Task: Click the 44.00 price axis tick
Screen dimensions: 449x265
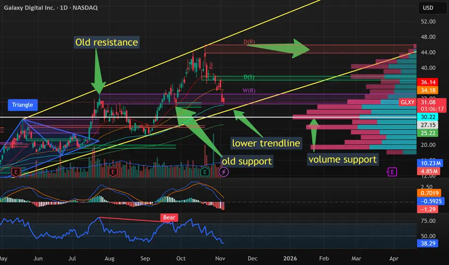Action: tap(428, 53)
